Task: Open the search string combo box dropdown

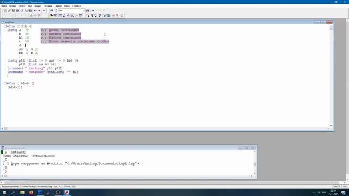Action: pos(83,11)
